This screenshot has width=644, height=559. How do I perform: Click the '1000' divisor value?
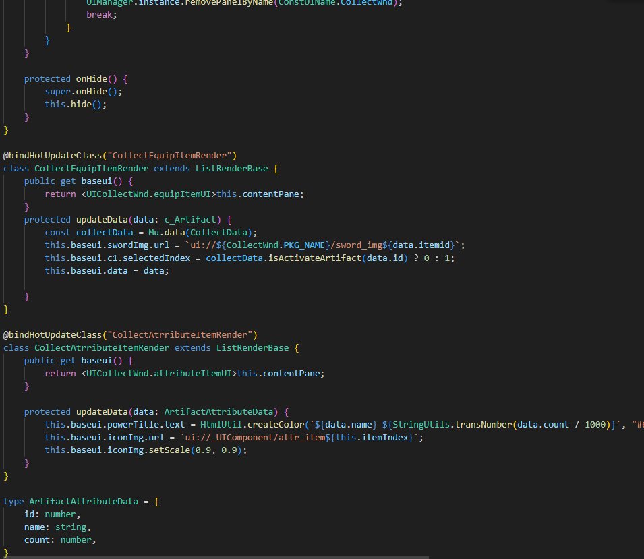(595, 424)
